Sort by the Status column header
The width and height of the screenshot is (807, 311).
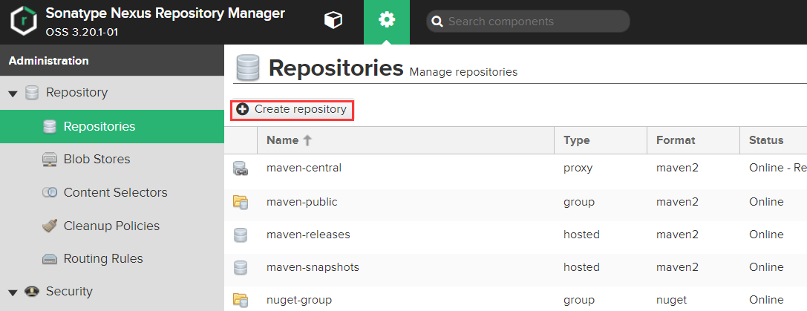(x=774, y=140)
